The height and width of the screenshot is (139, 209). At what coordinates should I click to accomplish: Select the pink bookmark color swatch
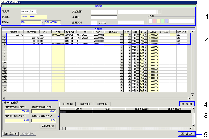point(154,21)
